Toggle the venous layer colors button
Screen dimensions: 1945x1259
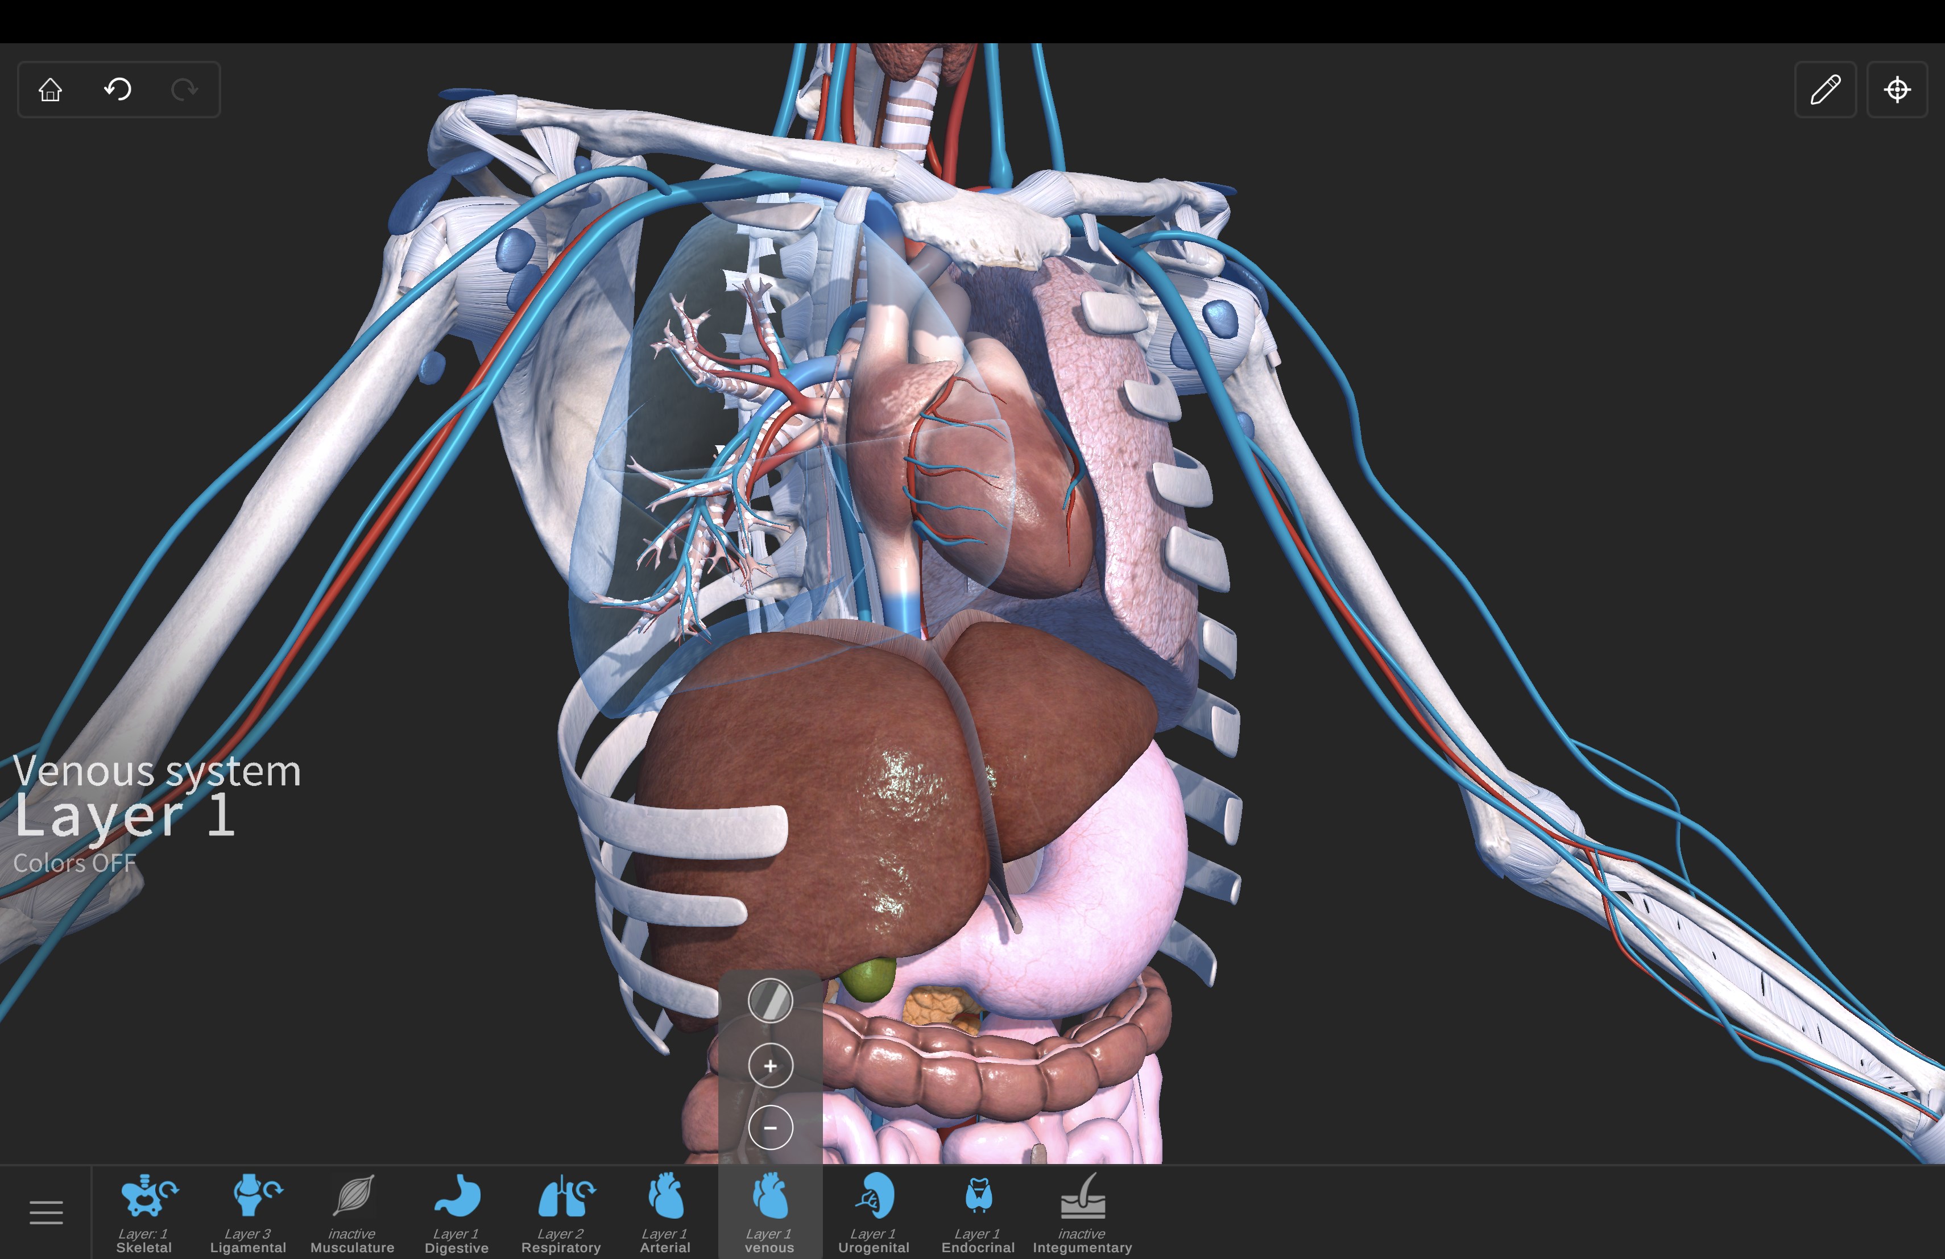(770, 1001)
